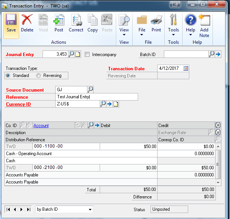The height and width of the screenshot is (219, 230).
Task: Open the File menu in ribbon
Action: pos(142,25)
